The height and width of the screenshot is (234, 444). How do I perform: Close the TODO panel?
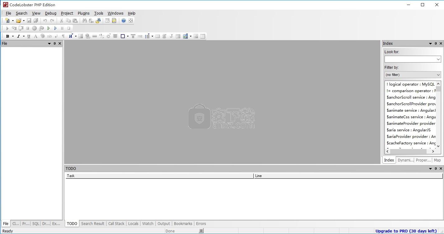(441, 169)
